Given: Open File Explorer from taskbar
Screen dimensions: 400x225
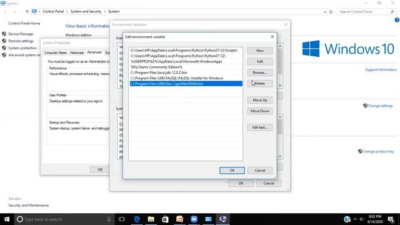Looking at the screenshot, I should pyautogui.click(x=151, y=219).
